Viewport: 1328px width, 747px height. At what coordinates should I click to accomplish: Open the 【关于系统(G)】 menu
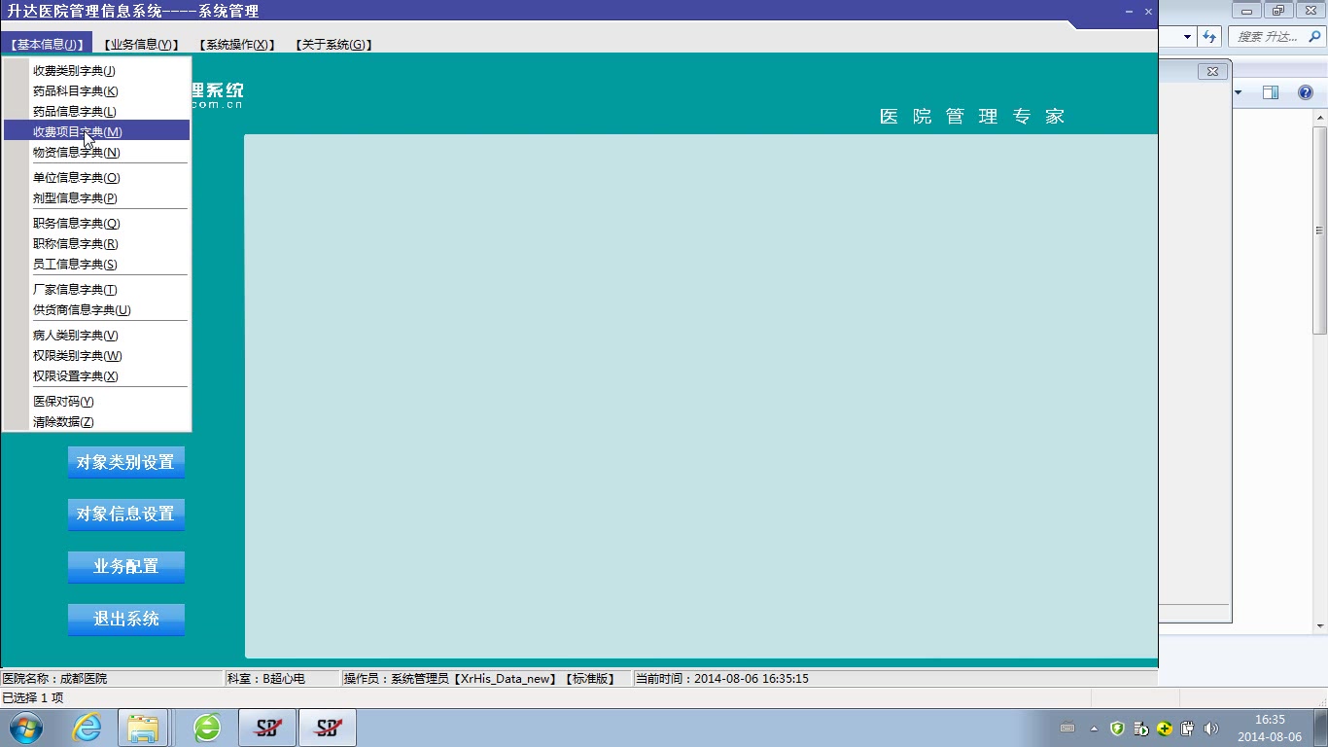tap(332, 45)
